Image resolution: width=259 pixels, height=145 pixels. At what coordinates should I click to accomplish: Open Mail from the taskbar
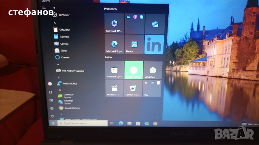tap(146, 124)
